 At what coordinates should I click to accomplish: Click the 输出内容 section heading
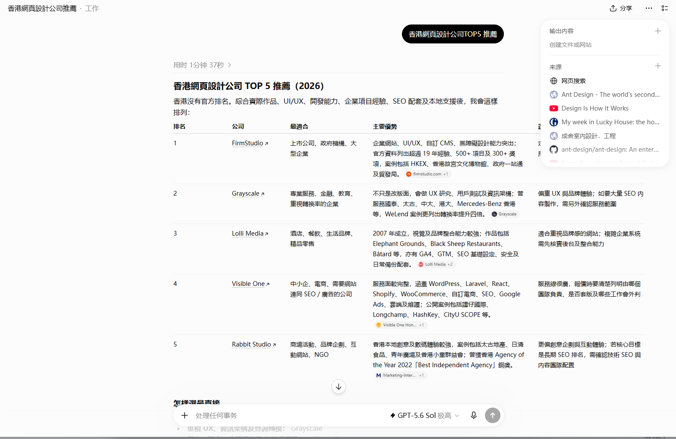point(562,31)
